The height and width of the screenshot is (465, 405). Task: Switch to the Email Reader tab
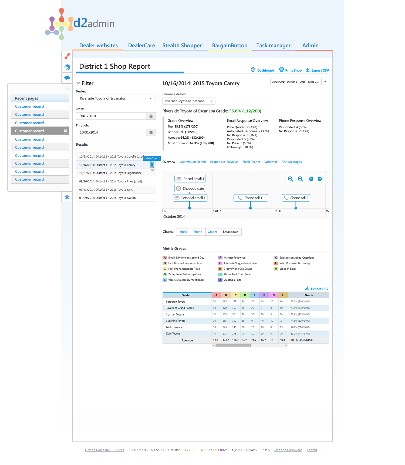[251, 162]
